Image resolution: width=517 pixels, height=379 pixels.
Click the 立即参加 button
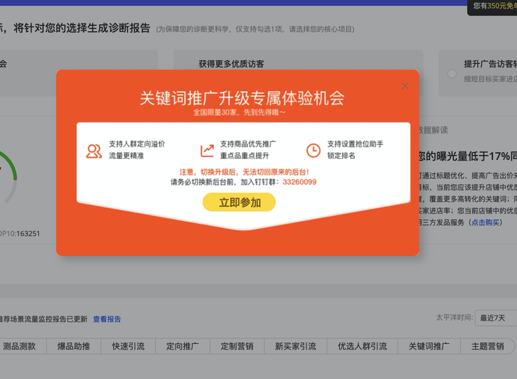pos(239,203)
